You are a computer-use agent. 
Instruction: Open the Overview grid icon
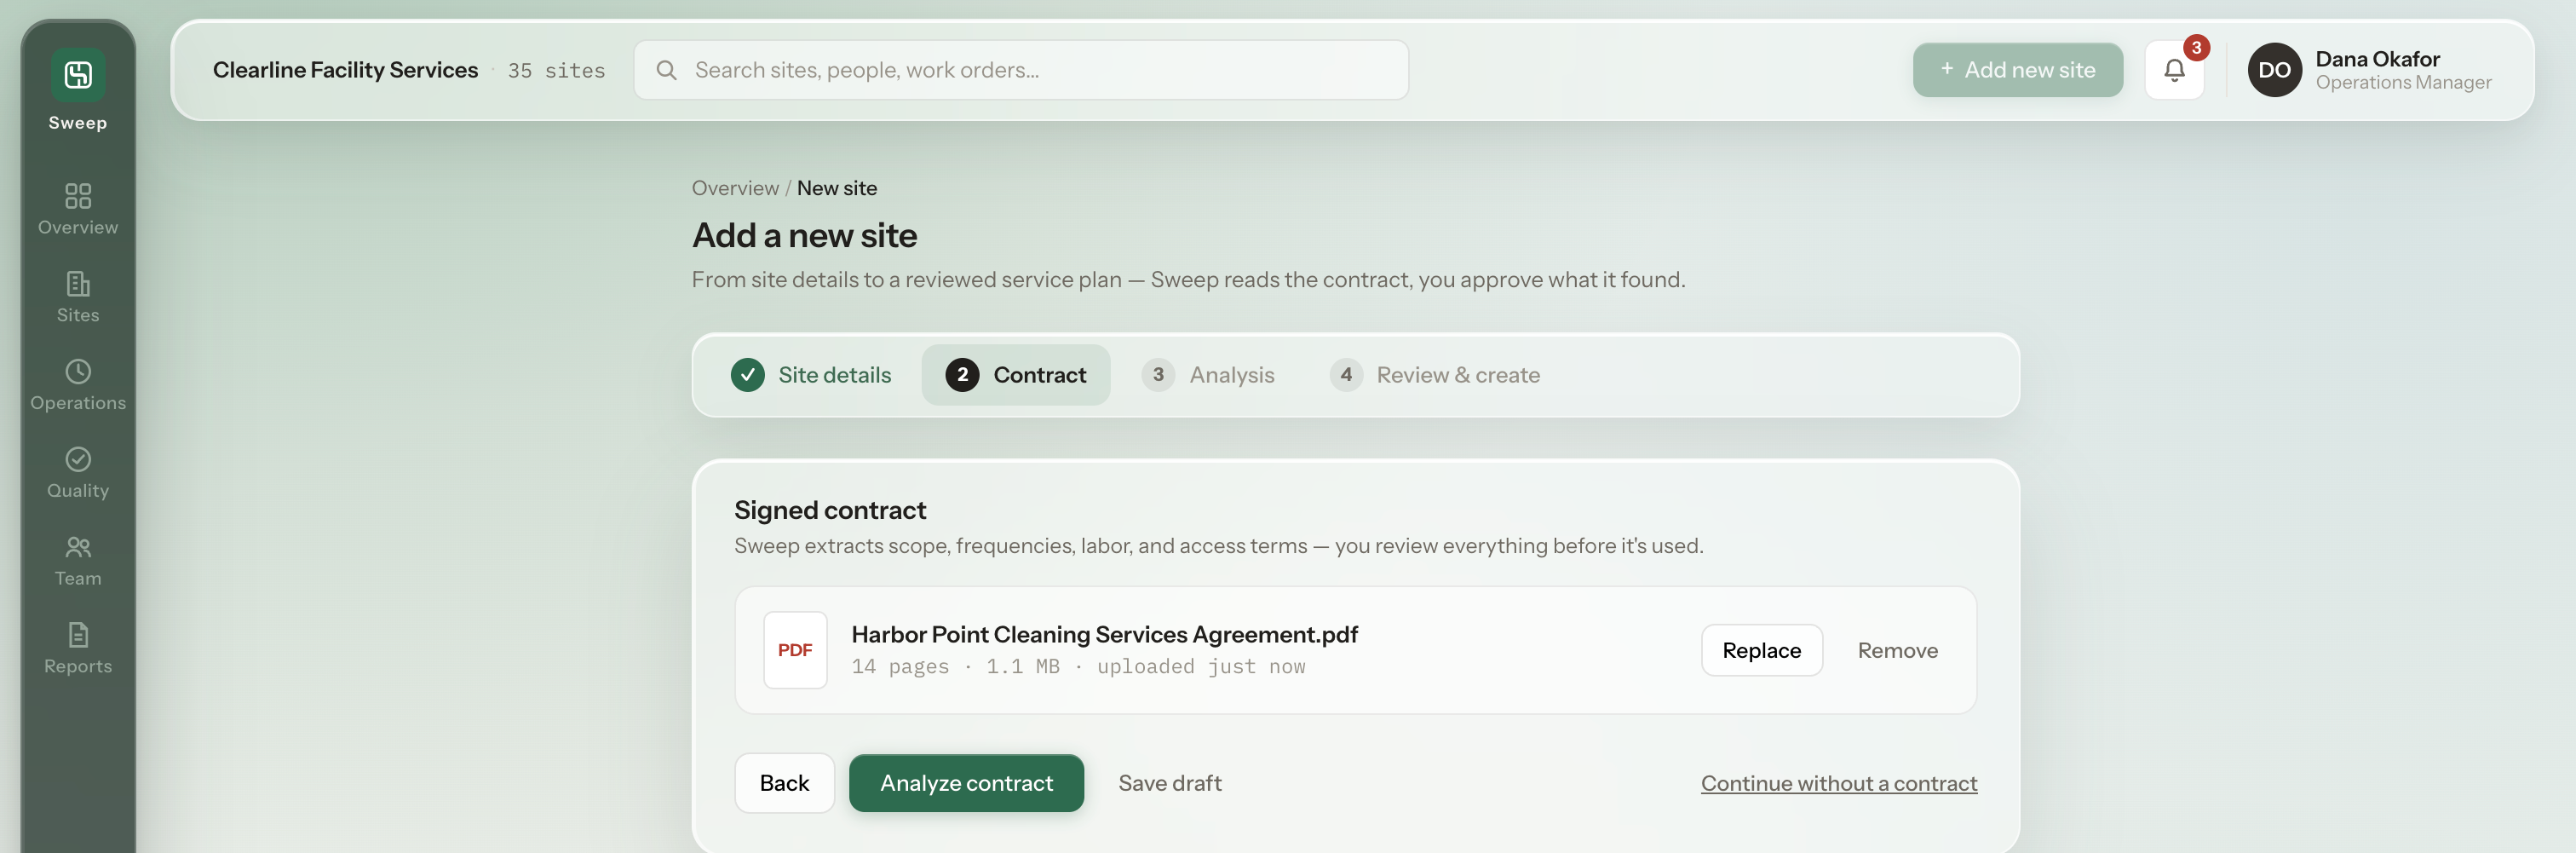(78, 195)
